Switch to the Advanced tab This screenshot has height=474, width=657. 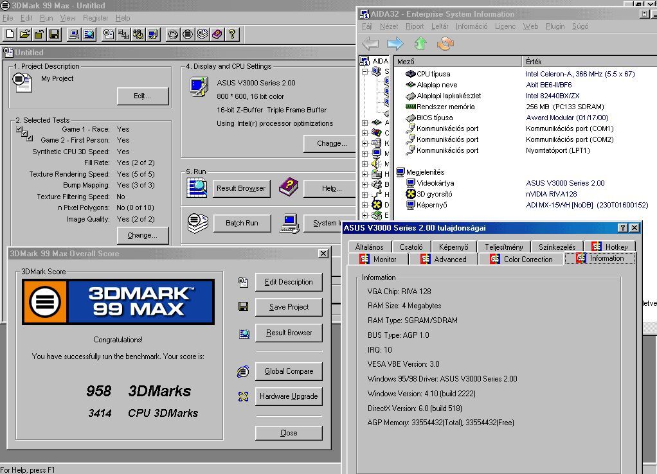444,259
